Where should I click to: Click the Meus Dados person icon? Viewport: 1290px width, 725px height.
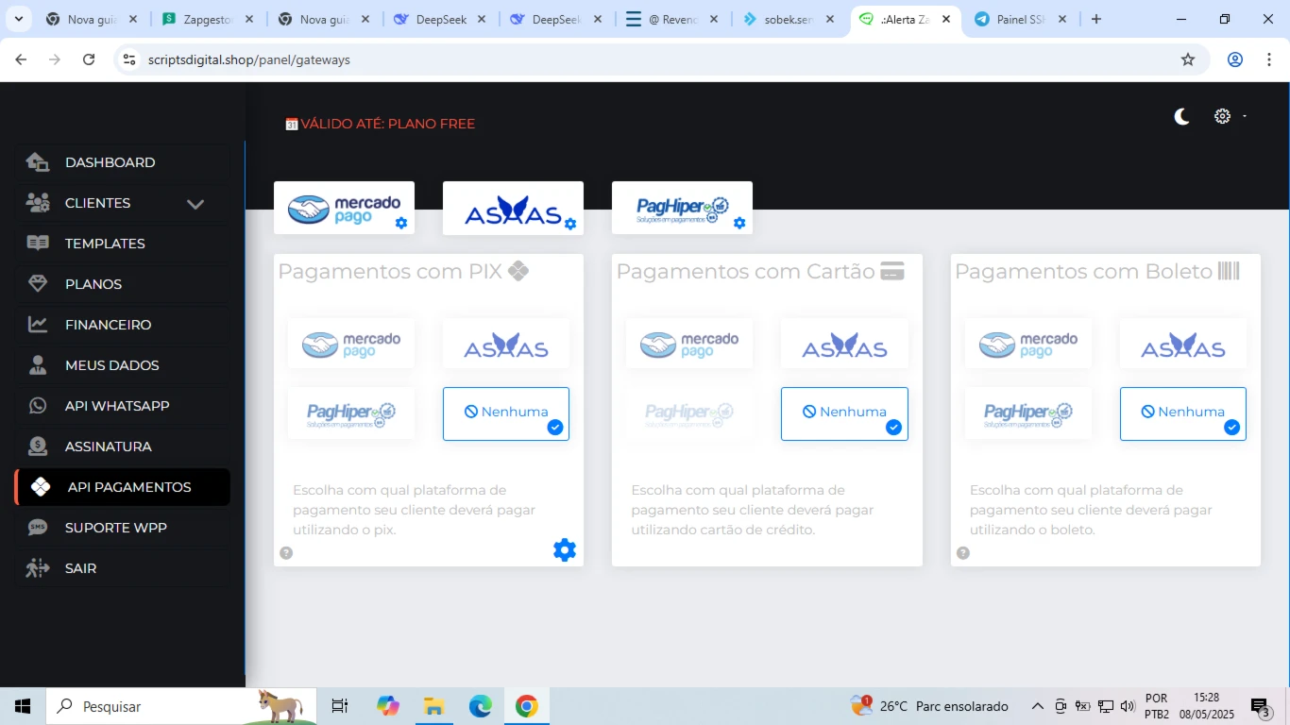tap(38, 365)
